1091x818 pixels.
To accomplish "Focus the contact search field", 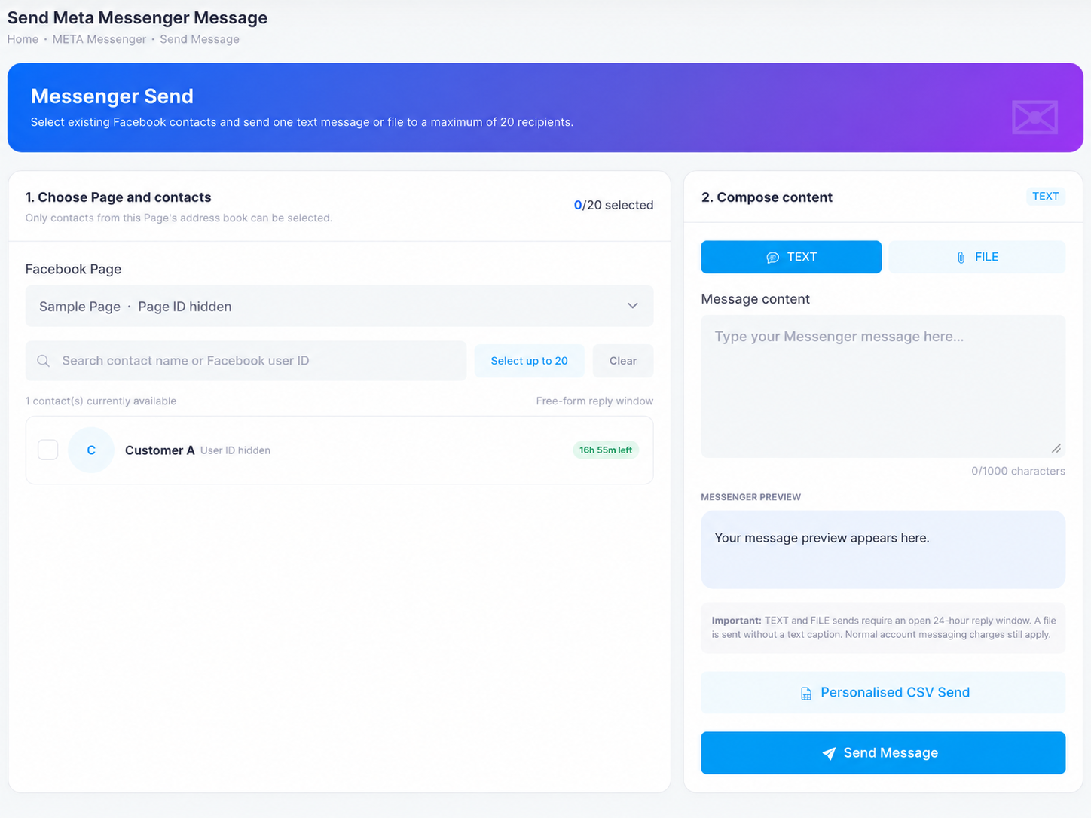I will click(246, 361).
